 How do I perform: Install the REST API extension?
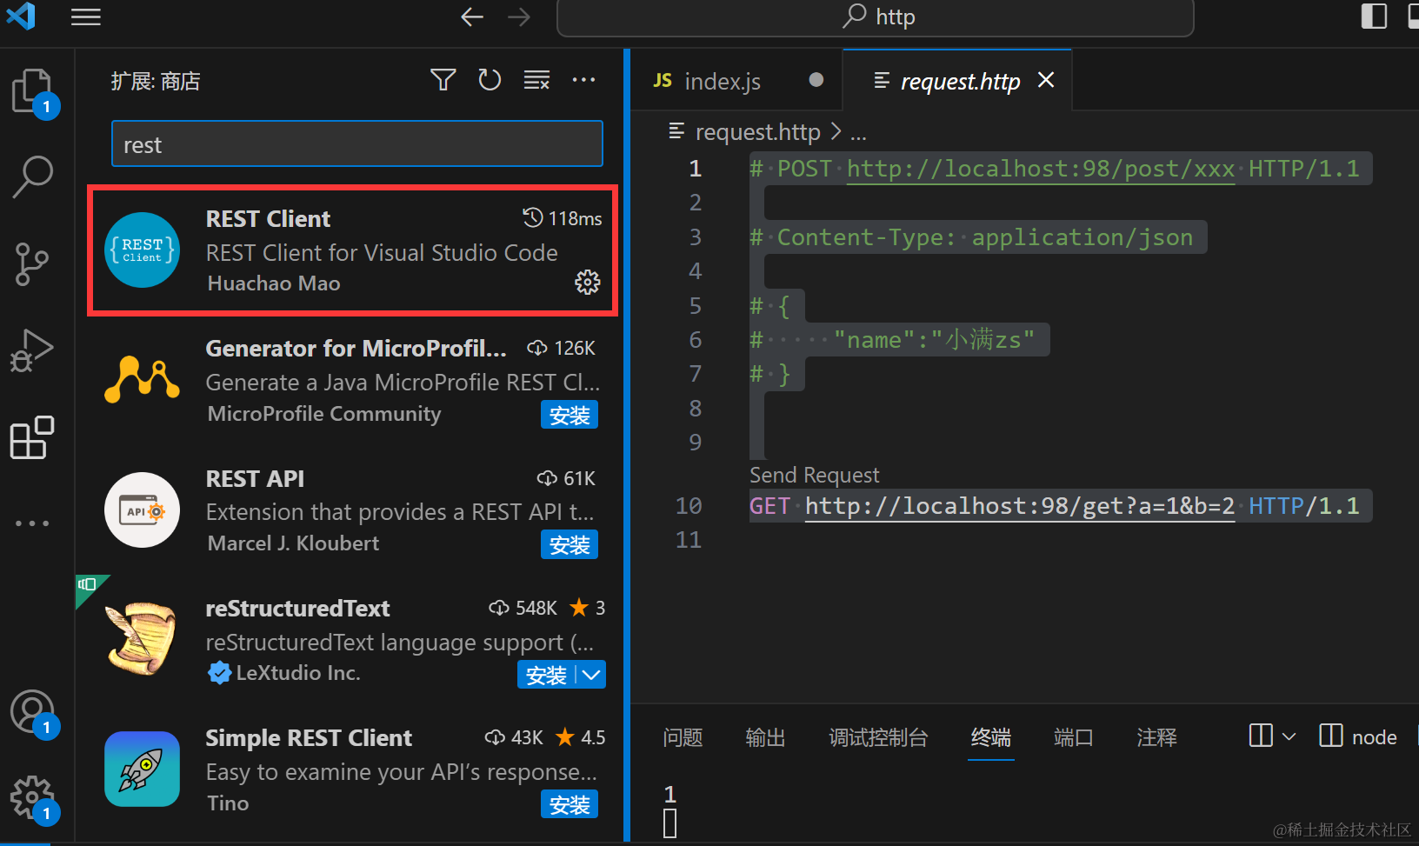[x=570, y=544]
